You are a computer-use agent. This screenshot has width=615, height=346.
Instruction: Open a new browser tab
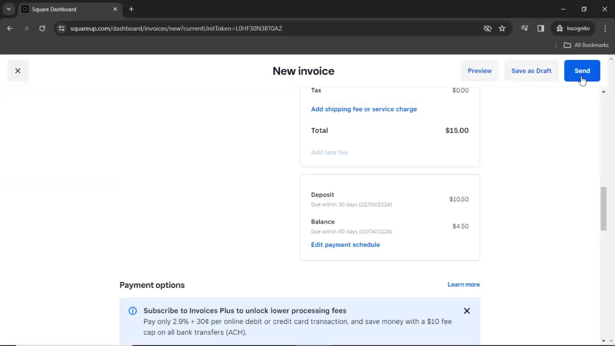[131, 9]
